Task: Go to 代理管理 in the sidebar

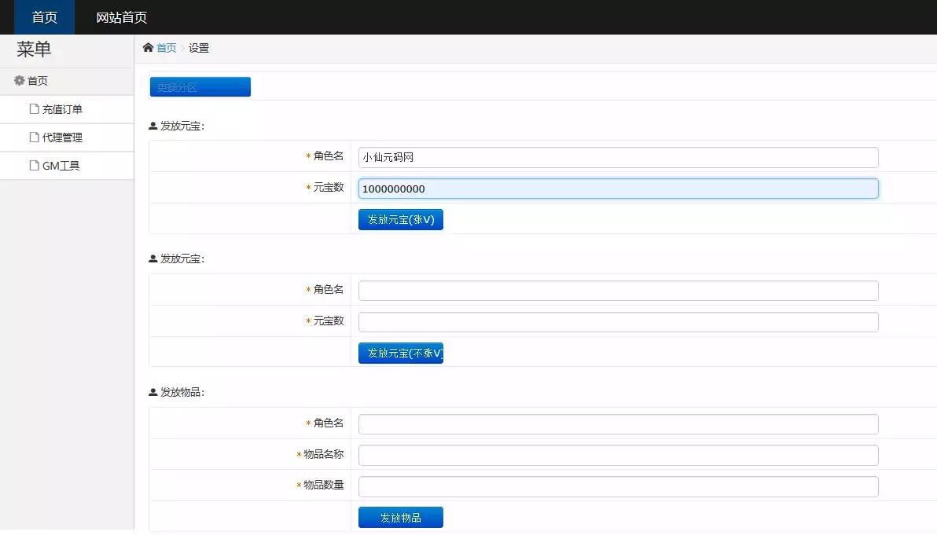Action: click(62, 137)
